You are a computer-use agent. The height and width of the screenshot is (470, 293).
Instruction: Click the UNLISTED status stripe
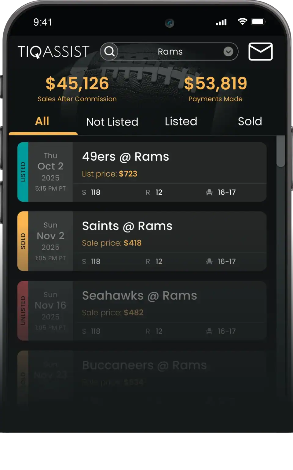[x=23, y=311]
